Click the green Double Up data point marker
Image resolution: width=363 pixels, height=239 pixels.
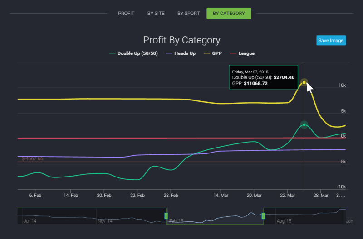click(x=304, y=125)
